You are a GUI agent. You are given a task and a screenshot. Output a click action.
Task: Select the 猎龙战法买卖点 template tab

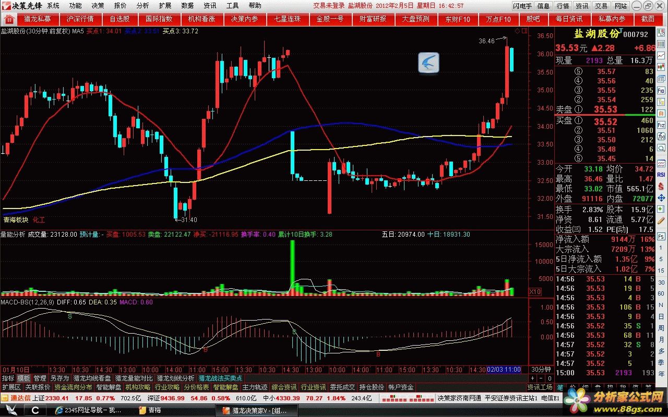coord(220,378)
